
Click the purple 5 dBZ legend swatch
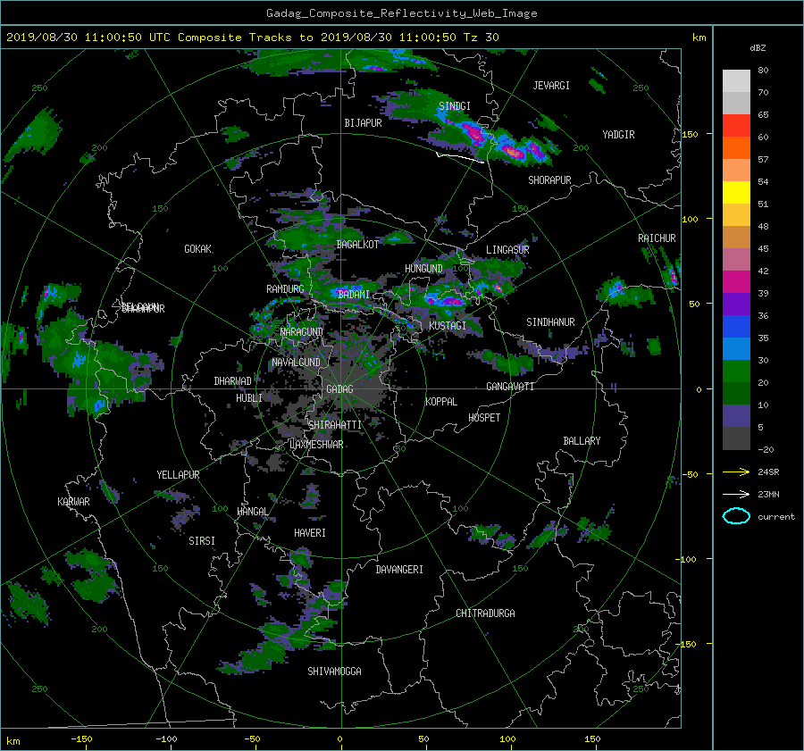(736, 416)
